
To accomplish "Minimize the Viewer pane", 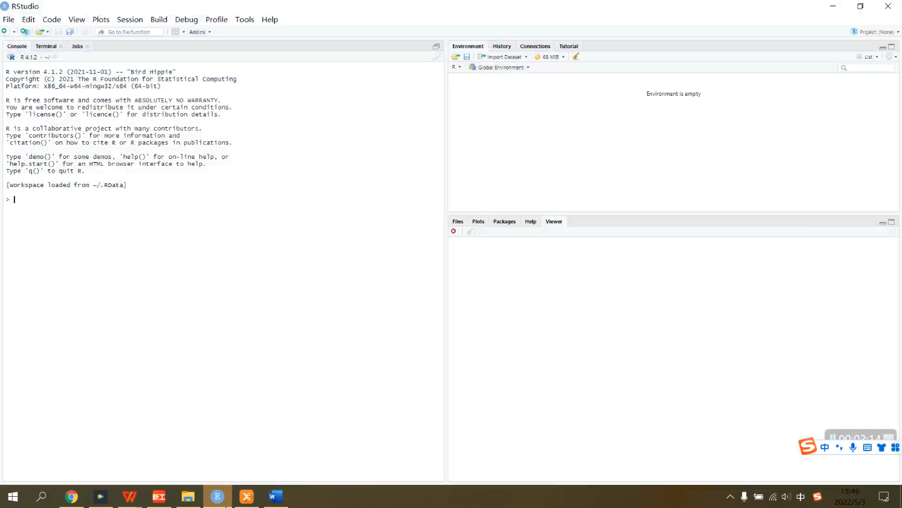I will point(883,223).
